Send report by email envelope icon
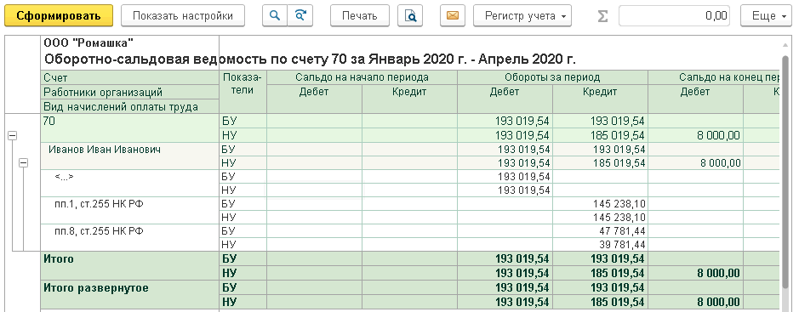Screen dimensions: 799x312 pyautogui.click(x=452, y=16)
